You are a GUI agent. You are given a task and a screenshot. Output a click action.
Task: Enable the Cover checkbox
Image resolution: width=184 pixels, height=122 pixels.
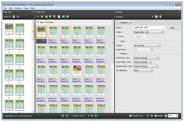tap(117, 36)
